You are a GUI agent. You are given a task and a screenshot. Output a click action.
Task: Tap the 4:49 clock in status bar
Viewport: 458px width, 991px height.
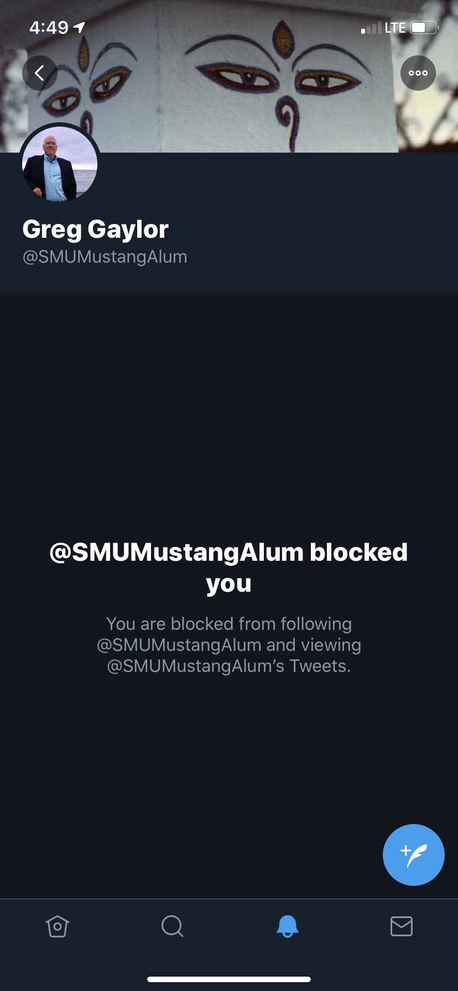(x=49, y=27)
